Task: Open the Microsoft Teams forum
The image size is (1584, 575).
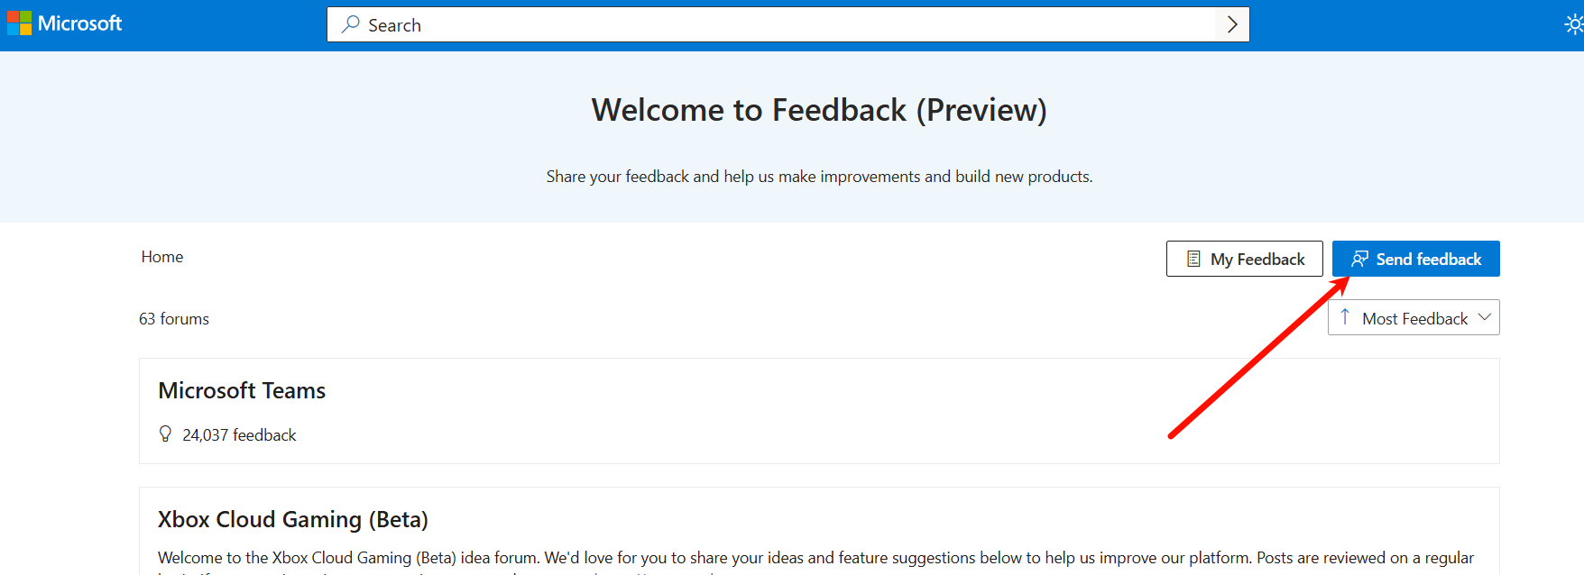Action: (x=242, y=390)
